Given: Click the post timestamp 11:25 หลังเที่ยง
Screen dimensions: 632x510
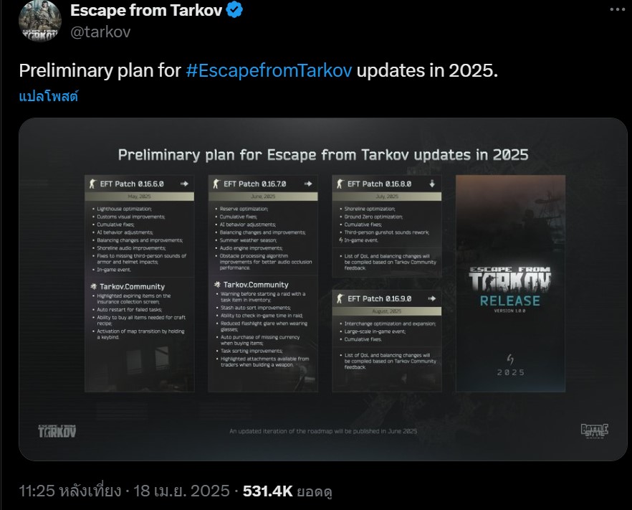Looking at the screenshot, I should point(70,491).
